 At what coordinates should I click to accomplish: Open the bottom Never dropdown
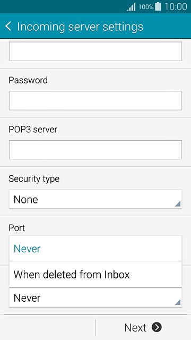tap(95, 297)
